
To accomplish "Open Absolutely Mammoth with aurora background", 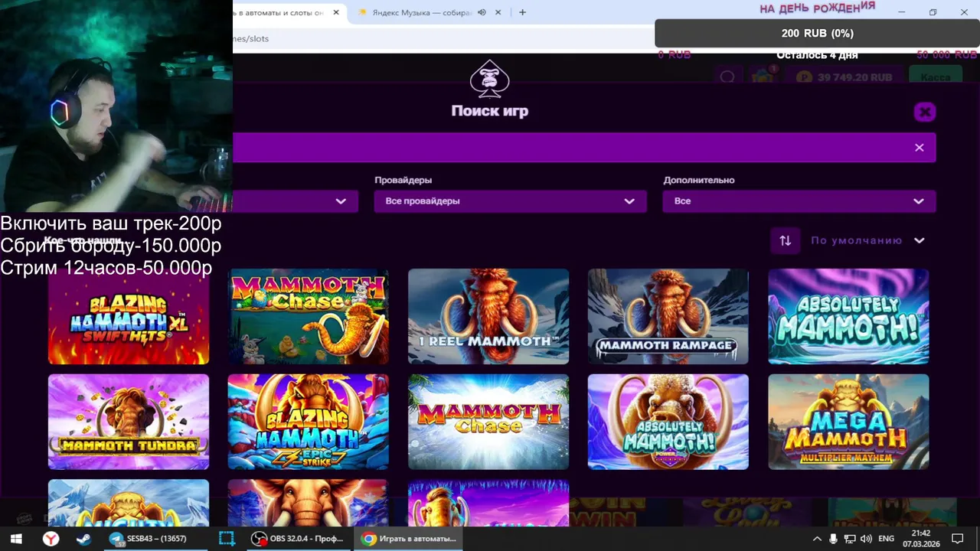I will 848,317.
